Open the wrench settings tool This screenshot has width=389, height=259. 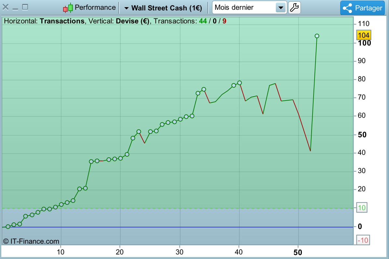294,7
